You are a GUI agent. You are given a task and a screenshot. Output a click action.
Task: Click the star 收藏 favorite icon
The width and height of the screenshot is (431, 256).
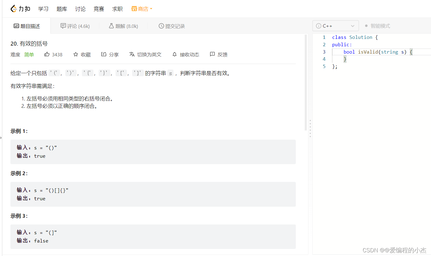[76, 55]
